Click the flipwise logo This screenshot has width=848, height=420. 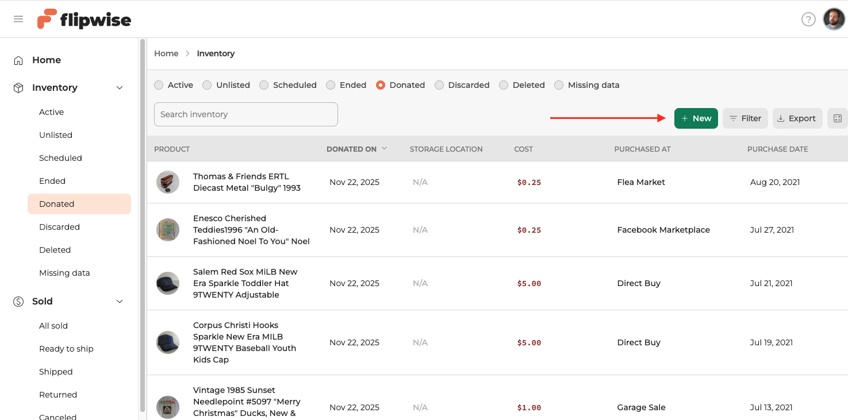click(x=84, y=20)
